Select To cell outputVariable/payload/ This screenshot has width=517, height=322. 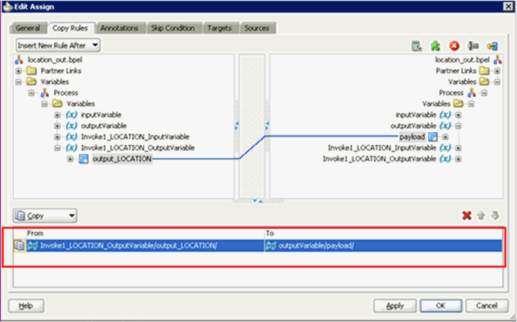coord(383,246)
